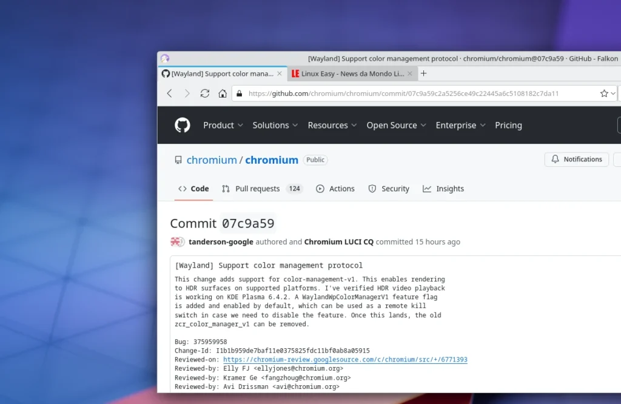Click the notification bell icon
Image resolution: width=621 pixels, height=404 pixels.
click(x=556, y=159)
